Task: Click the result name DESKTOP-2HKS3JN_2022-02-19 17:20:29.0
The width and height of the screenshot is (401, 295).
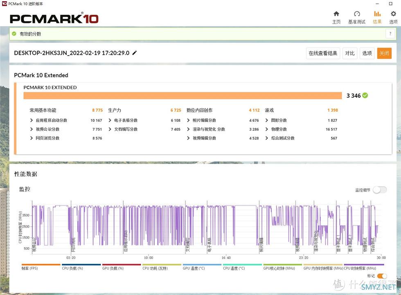Action: click(72, 53)
